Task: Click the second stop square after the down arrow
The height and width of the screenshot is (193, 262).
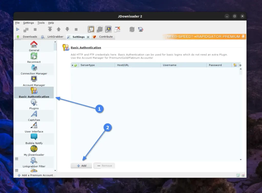Action: (x=76, y=29)
